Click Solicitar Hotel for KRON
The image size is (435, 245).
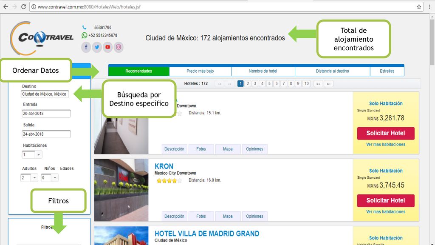(x=386, y=201)
